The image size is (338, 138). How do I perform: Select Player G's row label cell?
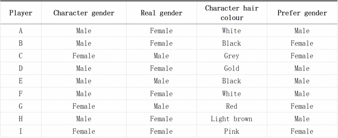tap(20, 106)
